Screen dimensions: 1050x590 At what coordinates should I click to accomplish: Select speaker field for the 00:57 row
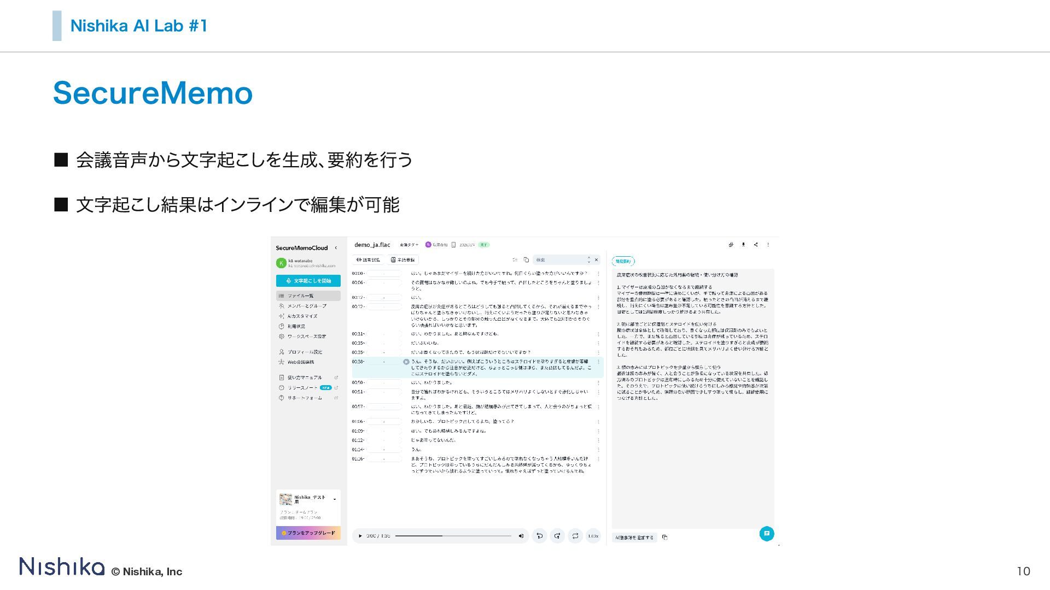(x=384, y=406)
